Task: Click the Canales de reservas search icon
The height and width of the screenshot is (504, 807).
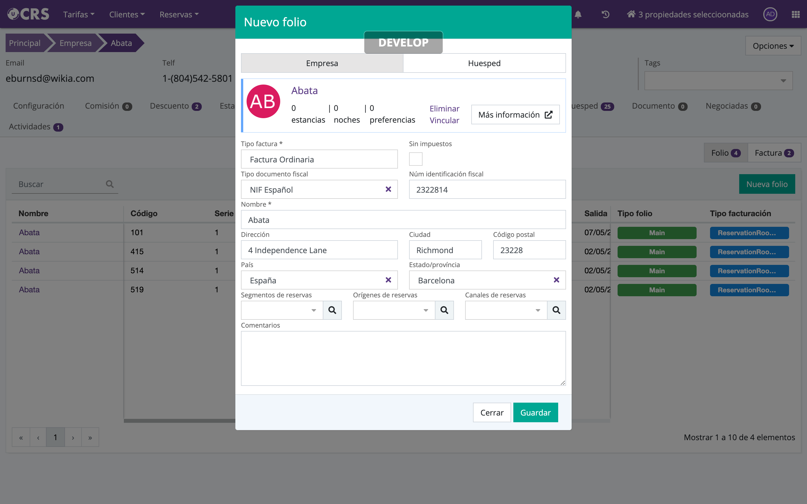Action: (x=556, y=310)
